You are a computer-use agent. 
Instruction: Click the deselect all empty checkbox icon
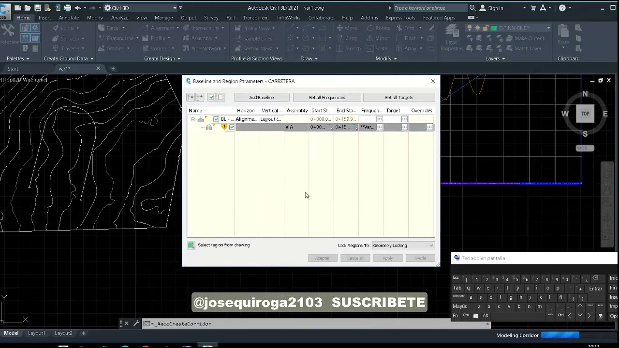click(x=221, y=97)
